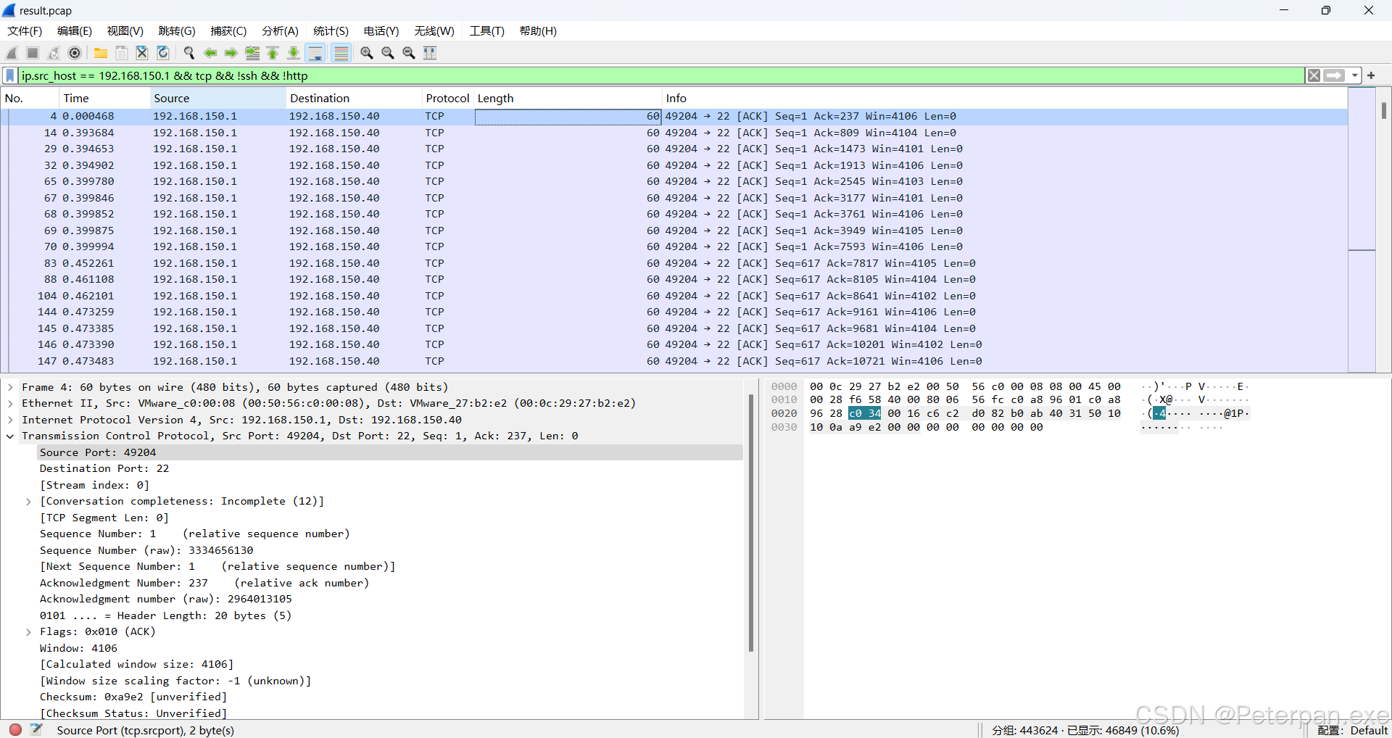The width and height of the screenshot is (1392, 738).
Task: Clear the display filter
Action: [1314, 75]
